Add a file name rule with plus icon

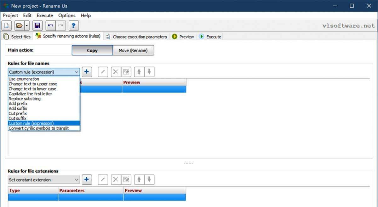(x=87, y=72)
